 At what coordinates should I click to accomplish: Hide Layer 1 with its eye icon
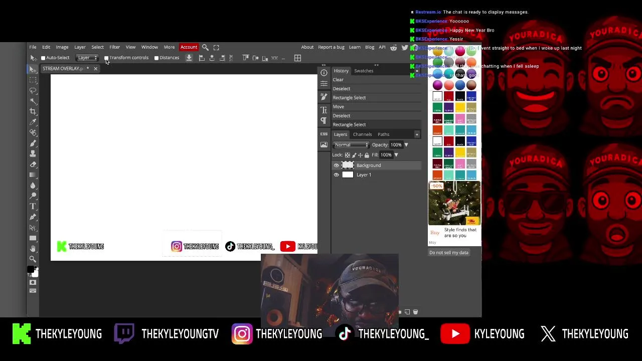[337, 175]
